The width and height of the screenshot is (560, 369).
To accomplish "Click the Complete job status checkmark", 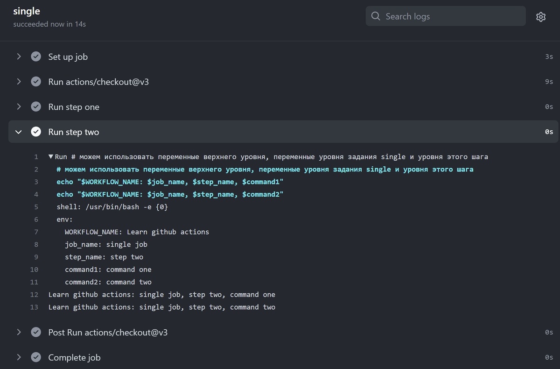I will coord(36,357).
